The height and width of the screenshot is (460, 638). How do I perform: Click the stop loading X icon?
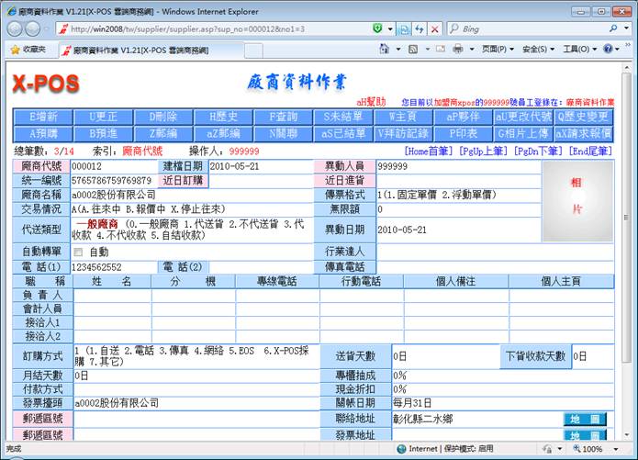[x=436, y=29]
